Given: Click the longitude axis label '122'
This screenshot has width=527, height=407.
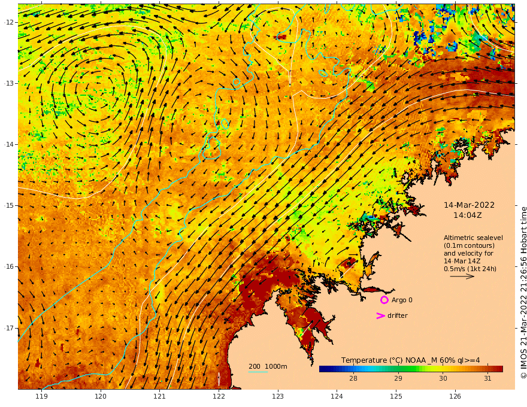Looking at the screenshot, I should [x=219, y=396].
